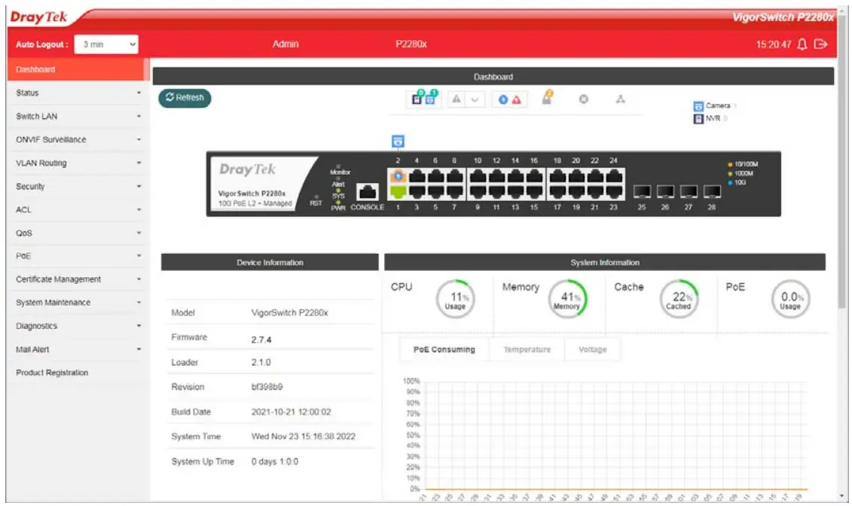Expand the Status menu
This screenshot has height=506, width=852.
tap(78, 93)
